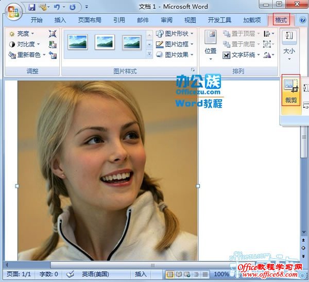Click the Redo icon in quick access toolbar
Screen dimensions: 309x282
73,7
